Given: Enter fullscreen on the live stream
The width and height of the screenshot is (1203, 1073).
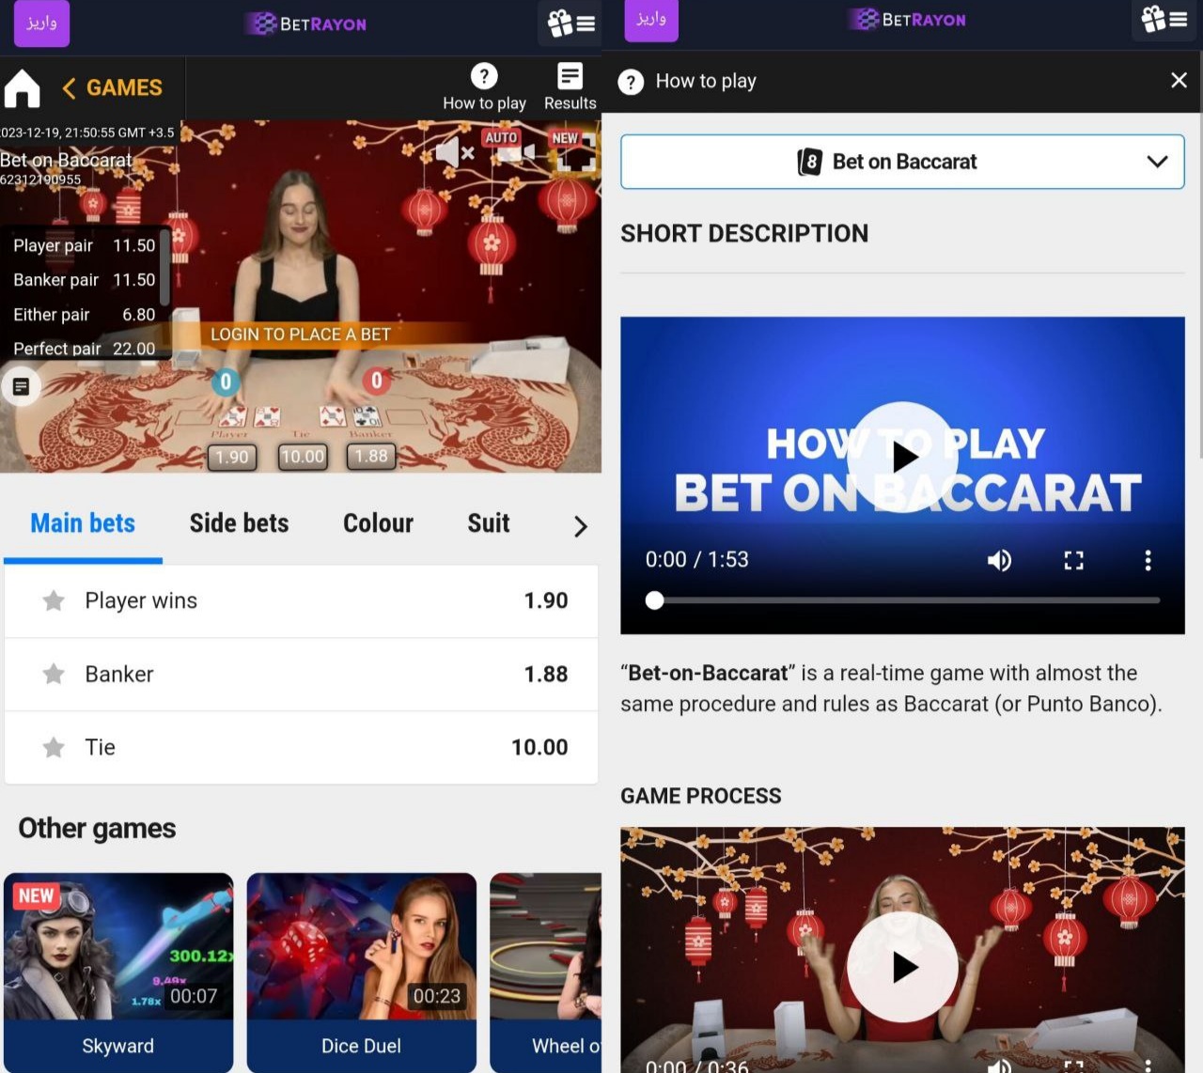Looking at the screenshot, I should 574,155.
